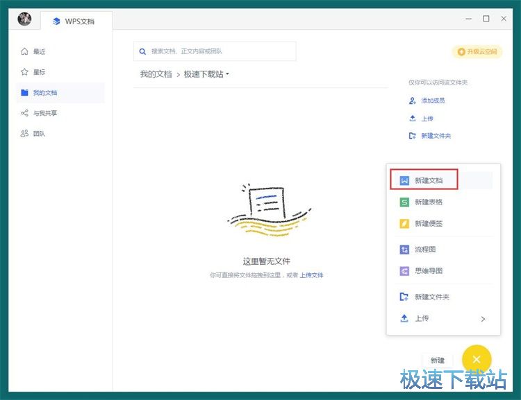Go to 星标 starred documents
This screenshot has width=521, height=400.
pos(39,72)
